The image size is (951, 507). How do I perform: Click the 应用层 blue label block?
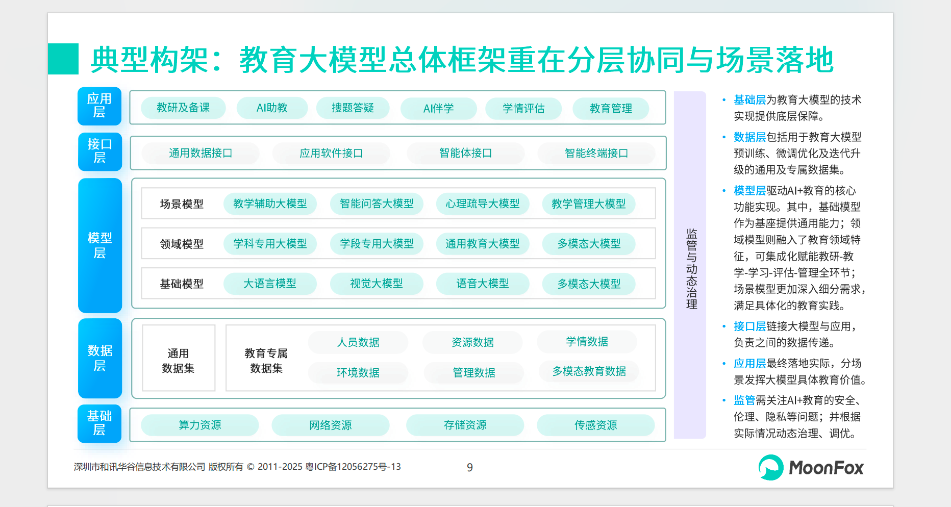[99, 106]
